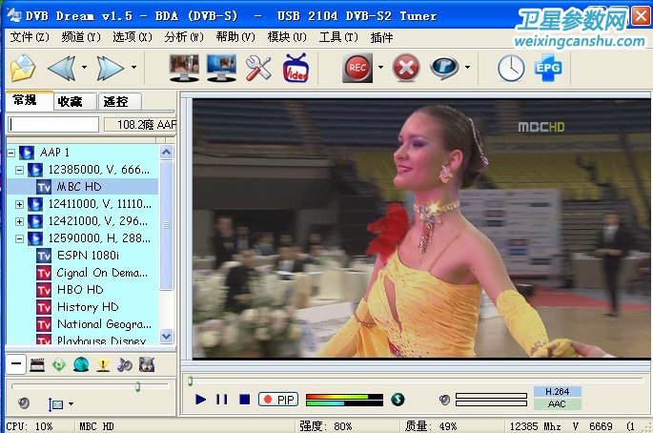Open the wrench and screwdriver settings icon
The height and width of the screenshot is (433, 653).
(x=258, y=68)
